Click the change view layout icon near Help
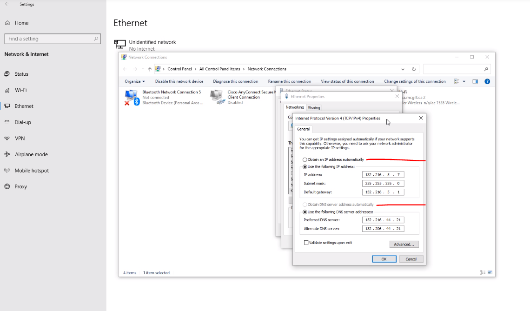530x311 pixels. click(x=456, y=81)
